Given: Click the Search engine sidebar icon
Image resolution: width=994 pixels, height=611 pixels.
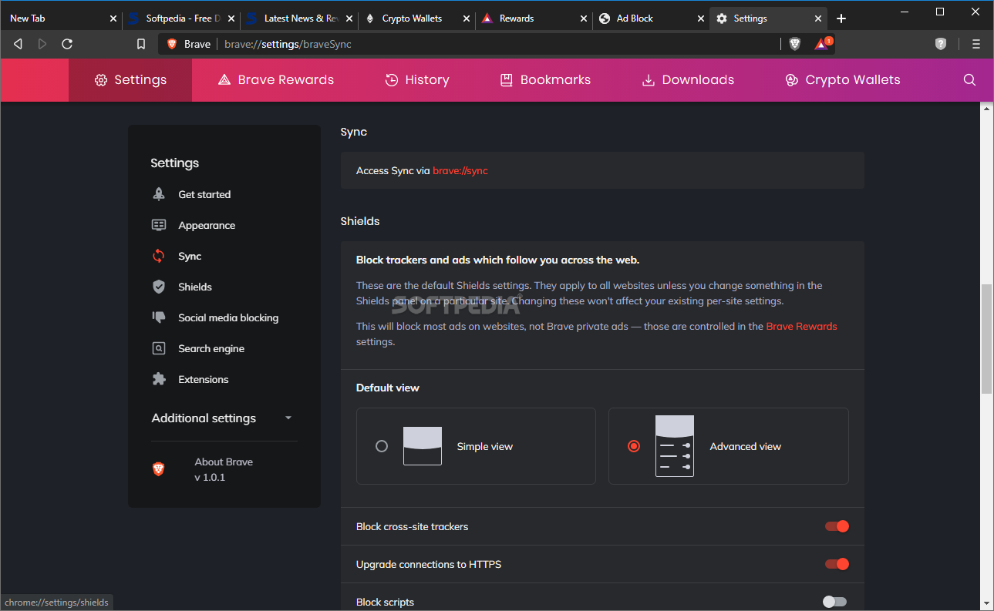Looking at the screenshot, I should point(159,348).
